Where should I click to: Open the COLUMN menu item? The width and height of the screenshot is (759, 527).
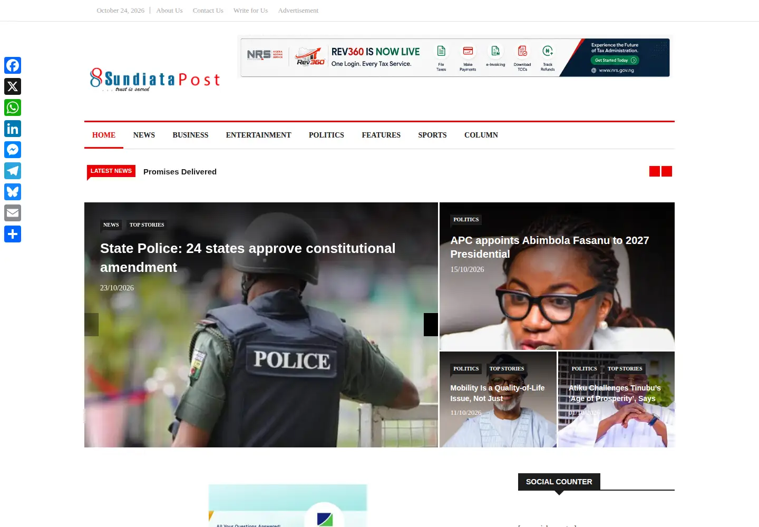pyautogui.click(x=481, y=135)
